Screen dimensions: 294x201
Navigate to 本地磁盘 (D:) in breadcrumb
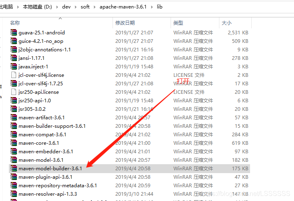[38, 7]
